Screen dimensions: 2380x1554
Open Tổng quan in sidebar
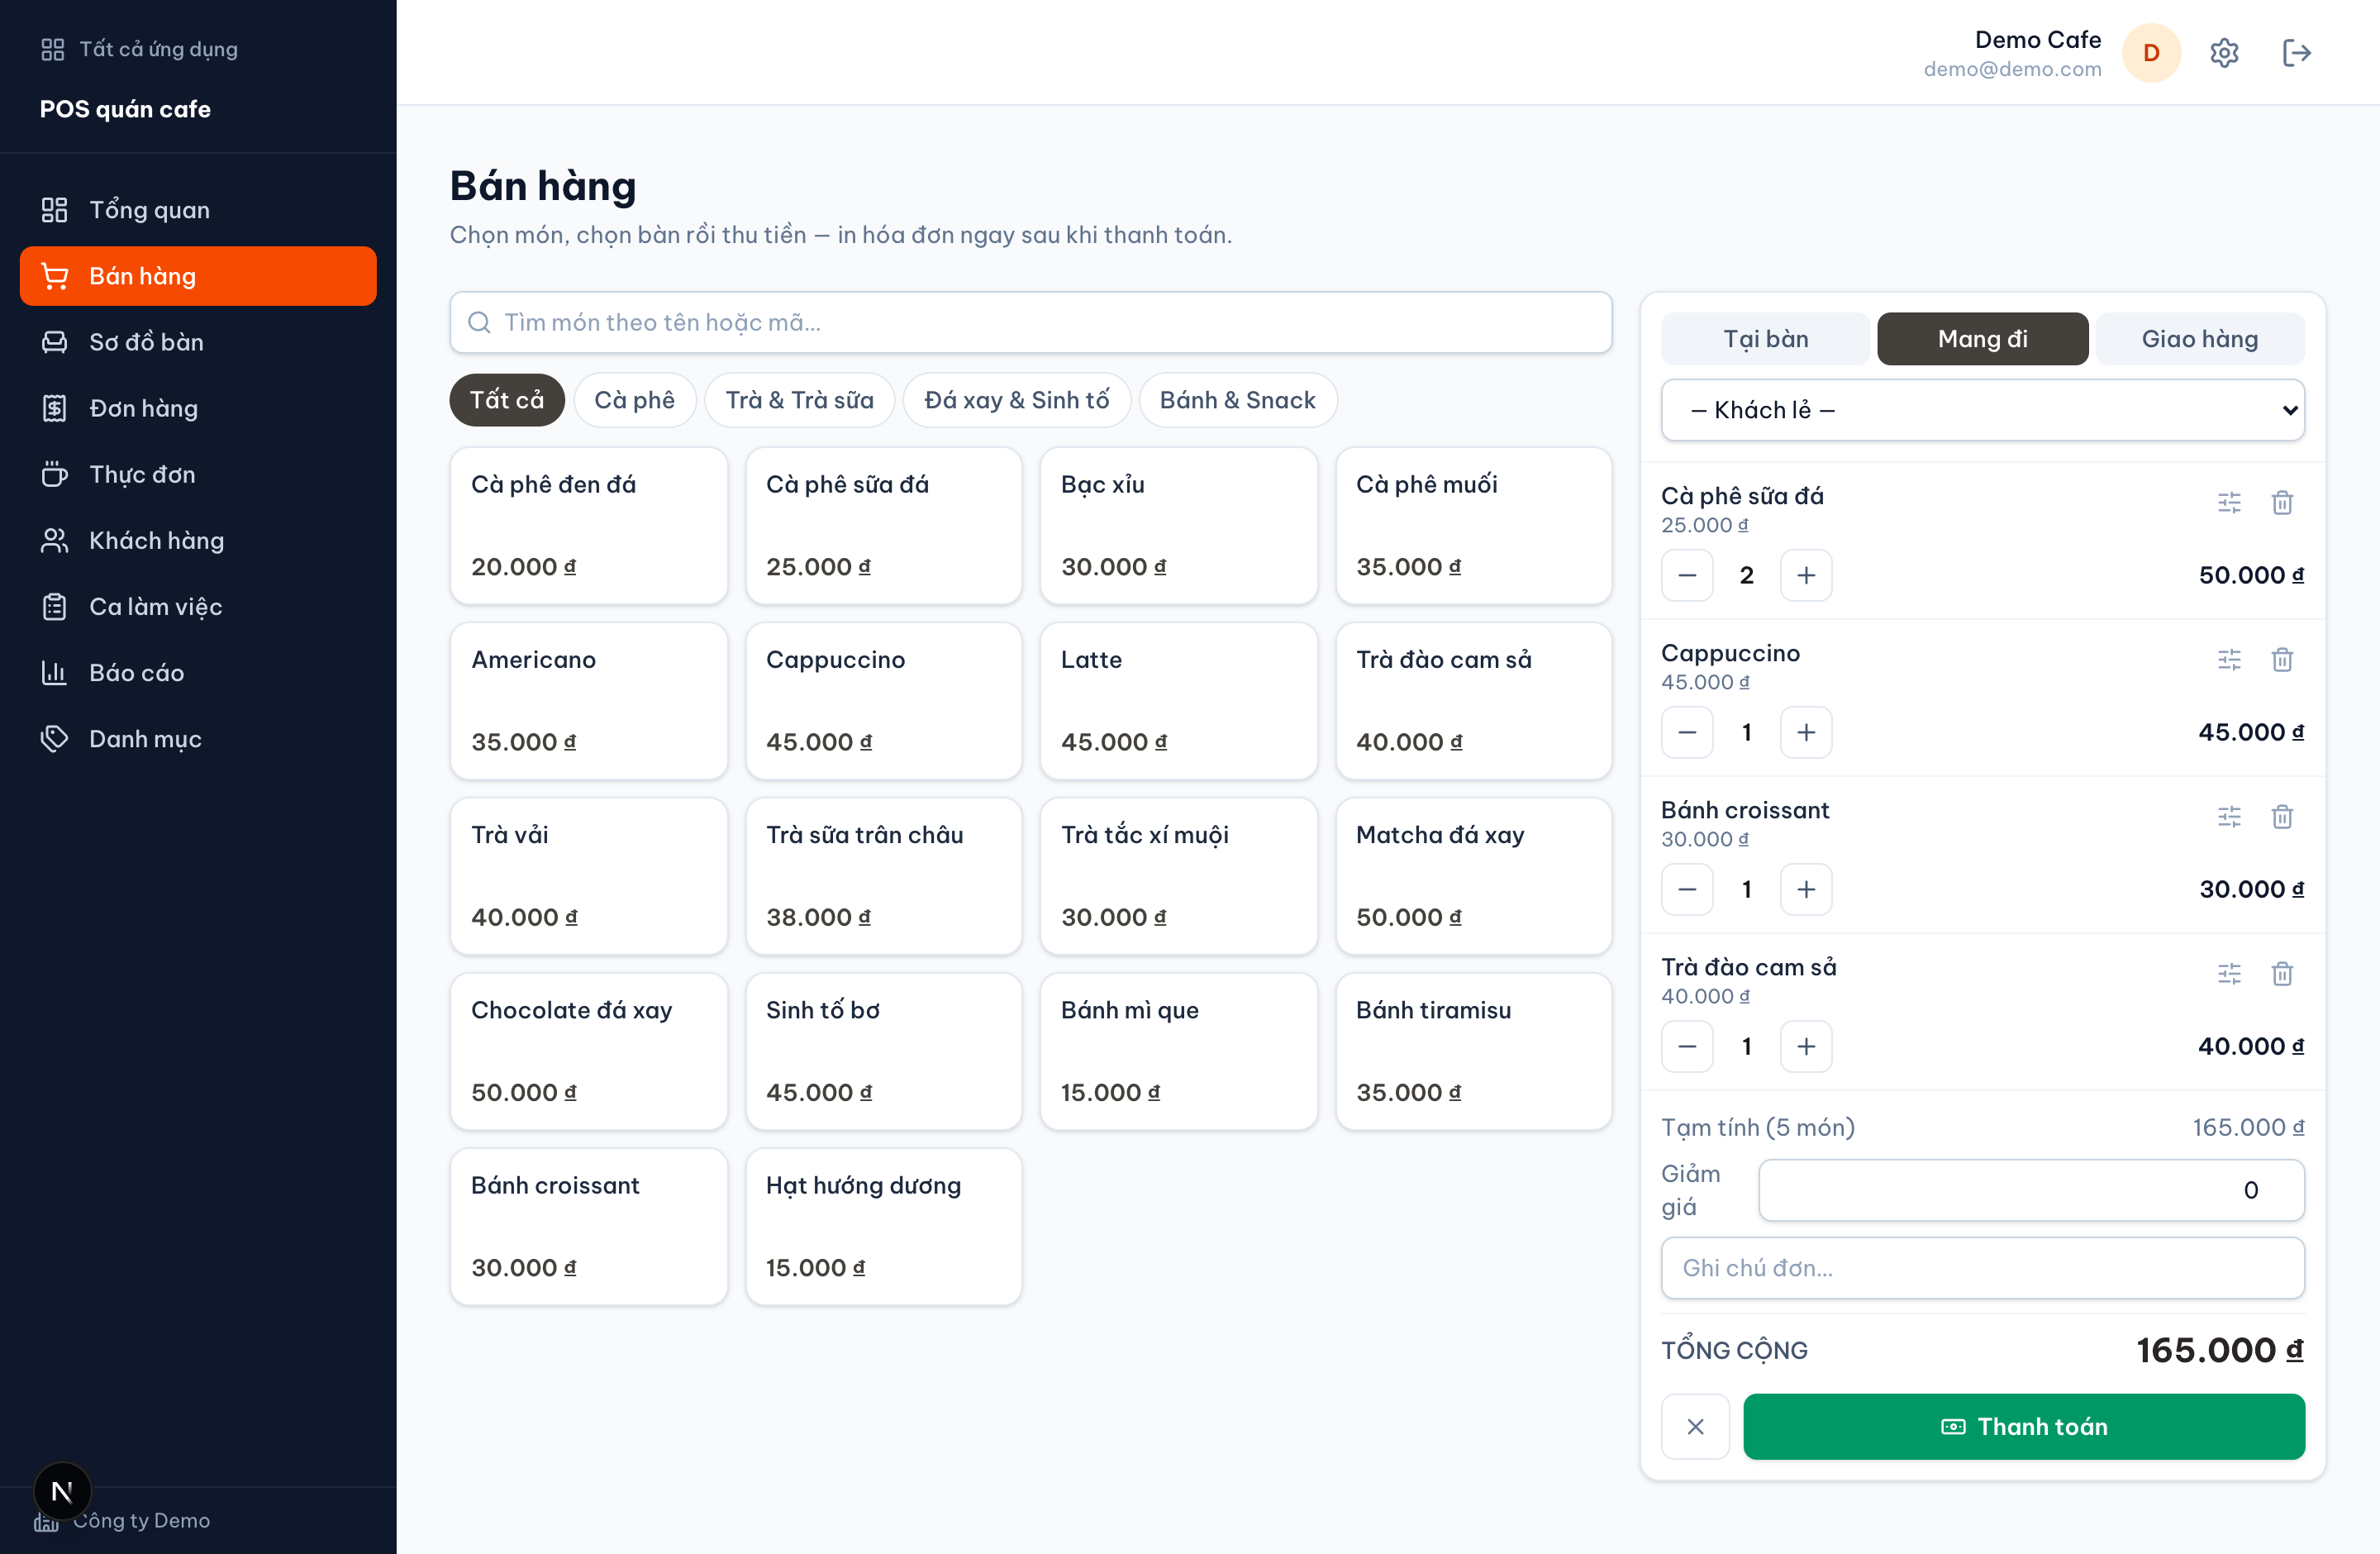coord(198,210)
